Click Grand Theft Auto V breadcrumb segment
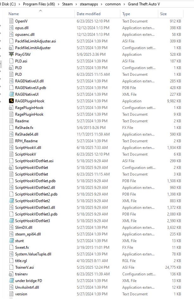The width and height of the screenshot is (194, 302). point(144,4)
